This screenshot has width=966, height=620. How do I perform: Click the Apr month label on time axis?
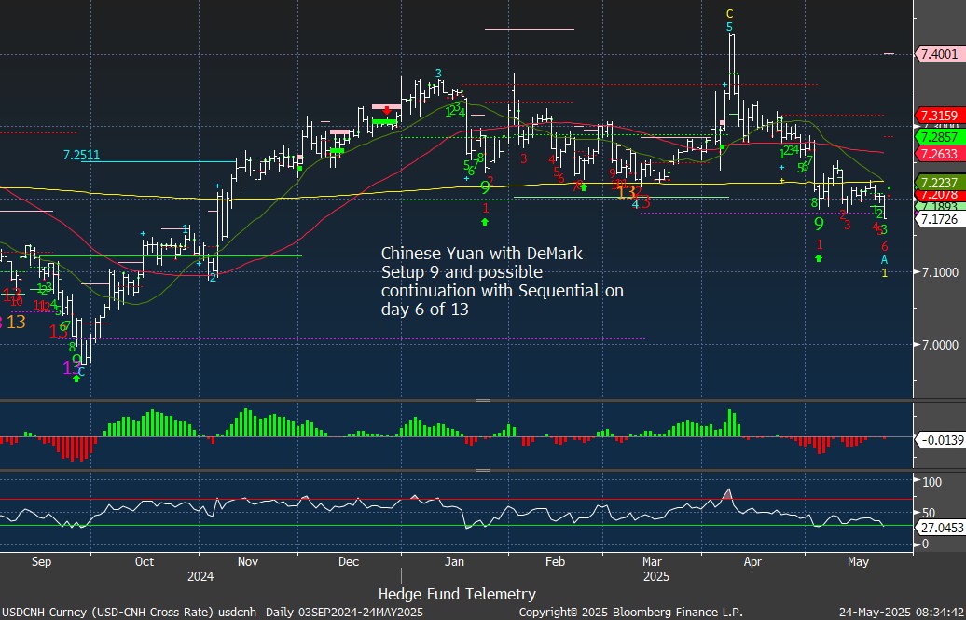pyautogui.click(x=752, y=561)
